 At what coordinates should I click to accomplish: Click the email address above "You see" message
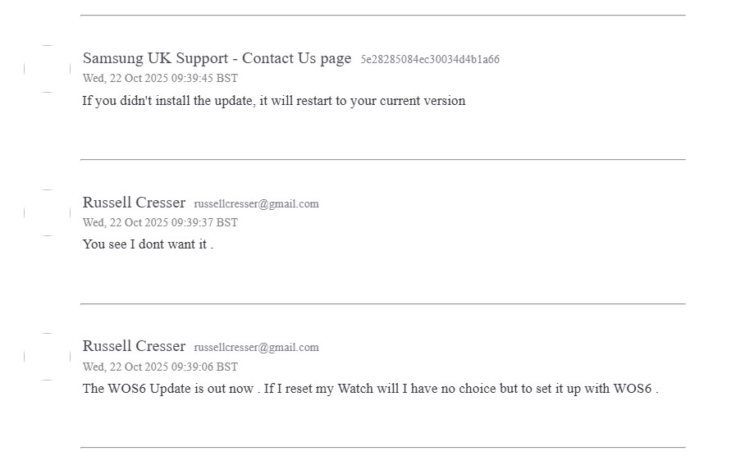pos(256,203)
